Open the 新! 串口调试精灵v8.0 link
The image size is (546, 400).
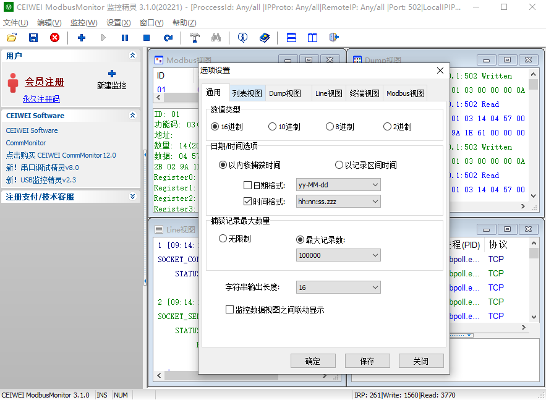click(42, 168)
